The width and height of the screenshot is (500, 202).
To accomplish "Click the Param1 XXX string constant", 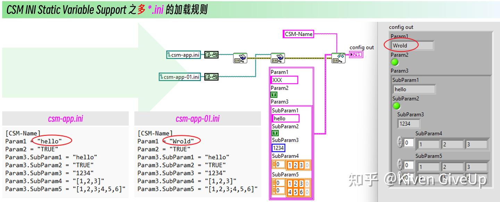I will pos(284,80).
